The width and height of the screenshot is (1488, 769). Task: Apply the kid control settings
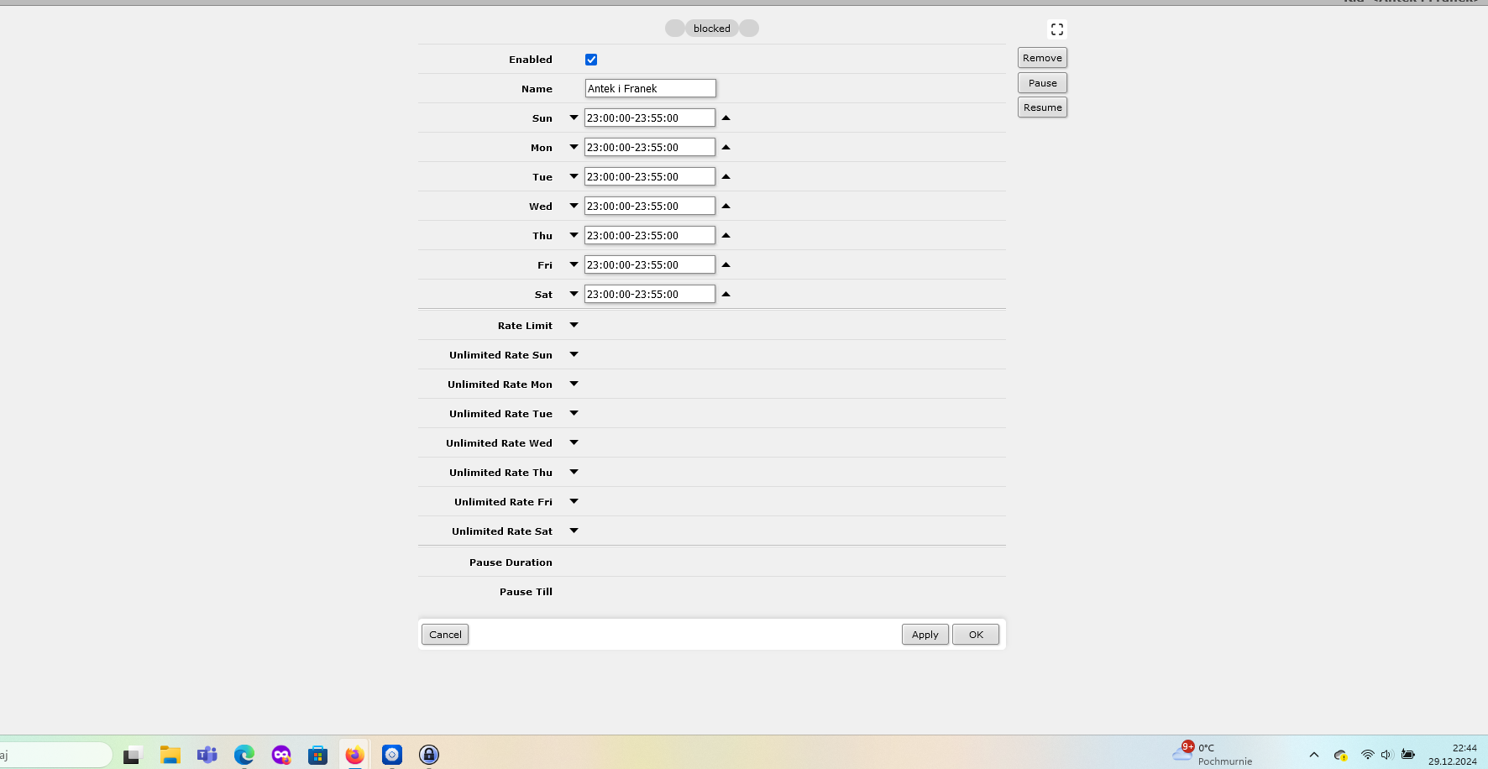pos(925,634)
